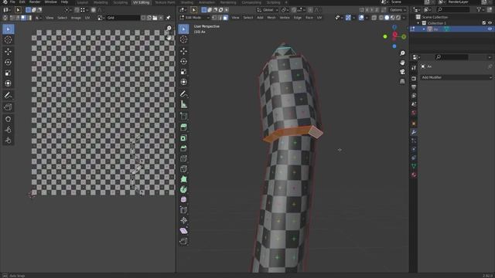495x278 pixels.
Task: Select the Shear tool
Action: [184, 231]
